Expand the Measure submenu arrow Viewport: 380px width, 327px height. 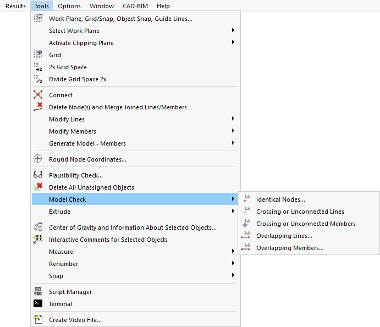pos(233,252)
